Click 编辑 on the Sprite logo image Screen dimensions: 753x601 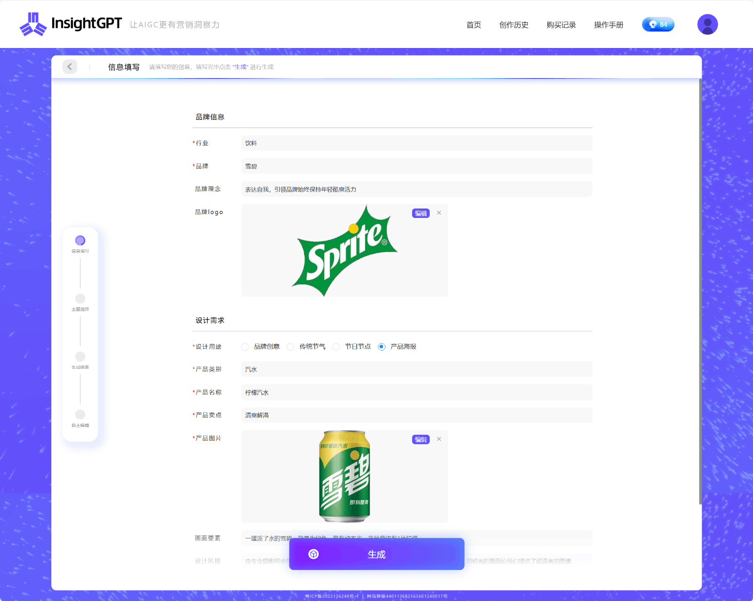[421, 213]
